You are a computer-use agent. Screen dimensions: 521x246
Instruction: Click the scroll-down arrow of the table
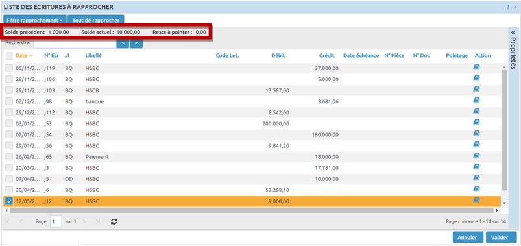[x=505, y=203]
